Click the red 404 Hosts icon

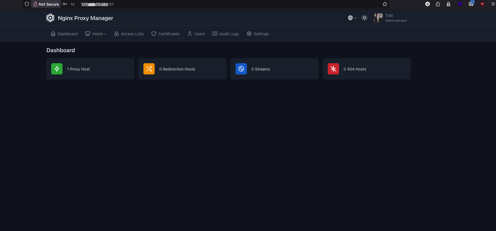333,69
